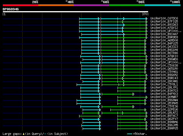Select the UniRef100_Q53MA5 hit label
This screenshot has width=183, height=136.
(164, 103)
